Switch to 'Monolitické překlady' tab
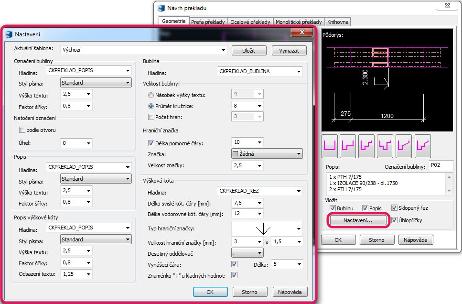The image size is (462, 304). coord(299,22)
